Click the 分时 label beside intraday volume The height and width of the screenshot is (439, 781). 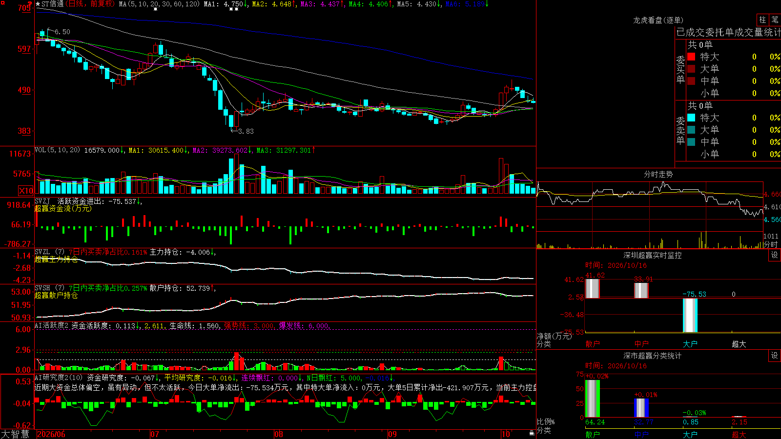point(770,244)
